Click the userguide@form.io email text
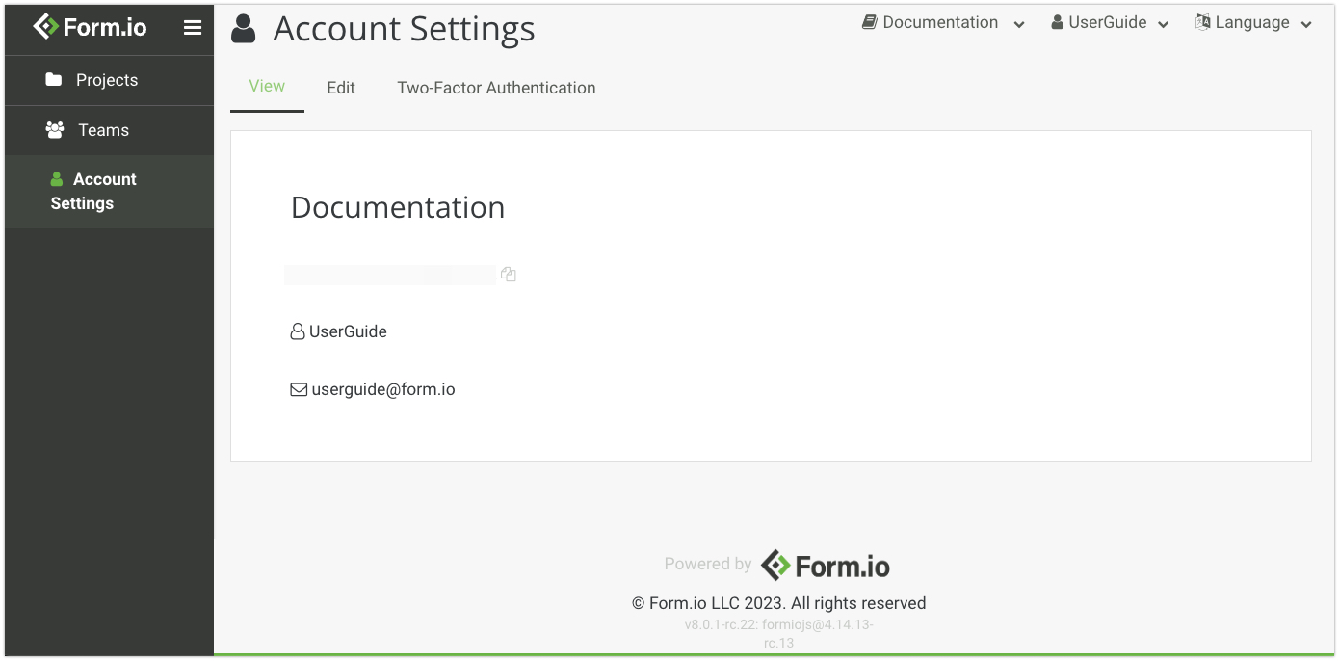Image resolution: width=1339 pixels, height=661 pixels. coord(383,390)
